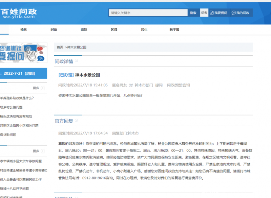Image resolution: width=271 pixels, height=198 pixels.
Task: Open the 榆林 navigation tab
Action: (23, 30)
